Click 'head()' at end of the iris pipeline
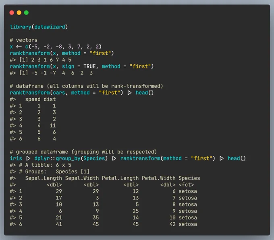 point(237,158)
